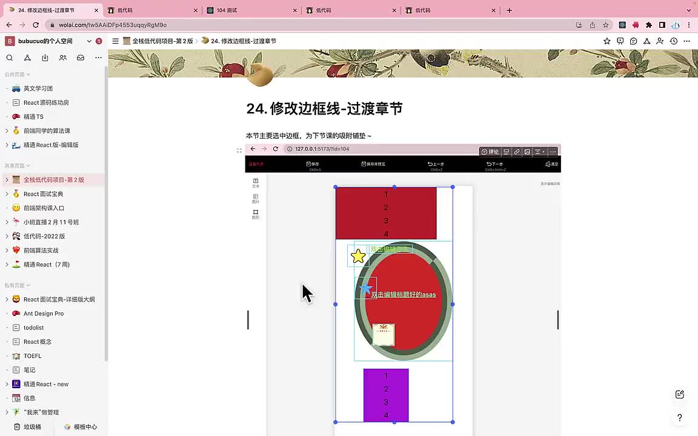Open the Chrome three-dot menu
The image size is (698, 436).
coord(689,25)
